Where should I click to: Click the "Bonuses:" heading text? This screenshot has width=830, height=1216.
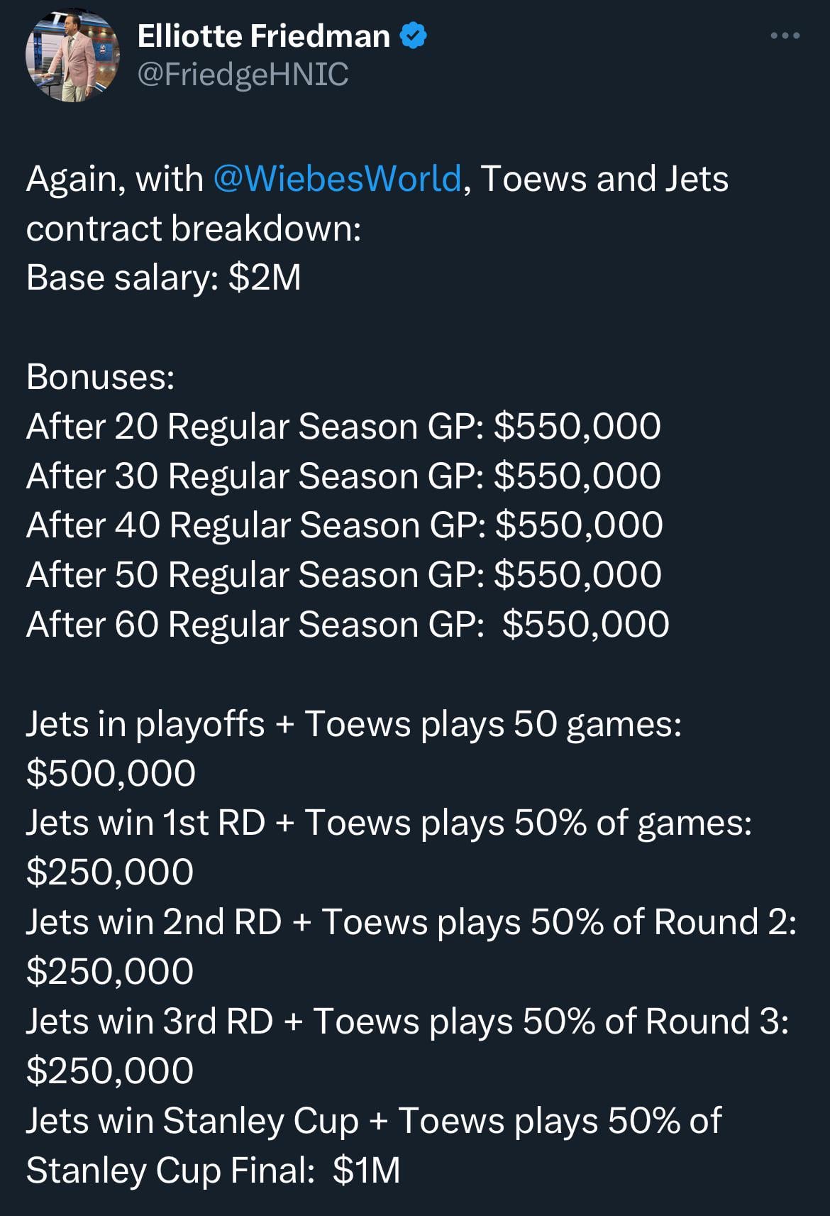pyautogui.click(x=100, y=377)
